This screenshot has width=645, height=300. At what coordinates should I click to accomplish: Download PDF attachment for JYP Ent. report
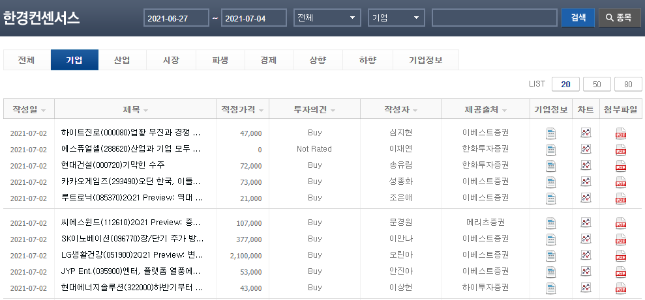tap(621, 271)
